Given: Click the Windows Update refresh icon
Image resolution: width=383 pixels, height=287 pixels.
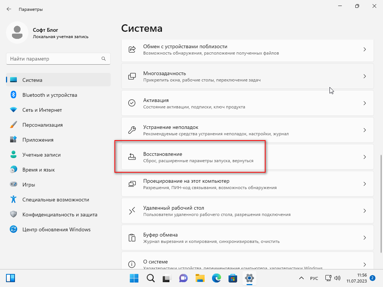Looking at the screenshot, I should 13,229.
